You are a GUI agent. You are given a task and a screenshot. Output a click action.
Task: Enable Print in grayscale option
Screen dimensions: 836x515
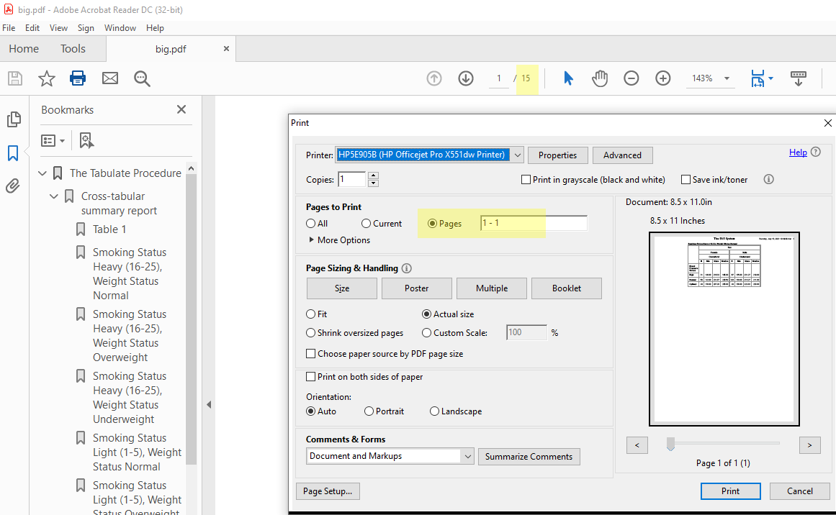[x=526, y=179]
